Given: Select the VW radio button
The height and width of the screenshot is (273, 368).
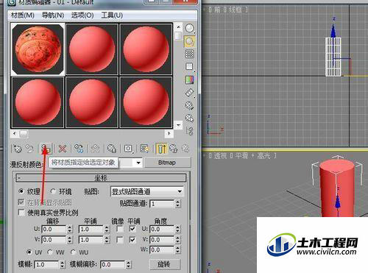Looking at the screenshot, I should click(50, 252).
